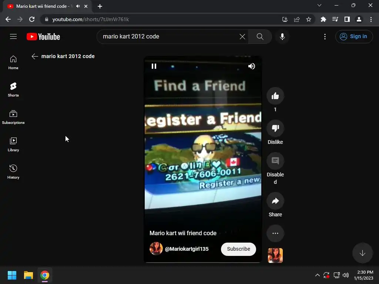
Task: Click the Sign in button
Action: click(x=354, y=37)
